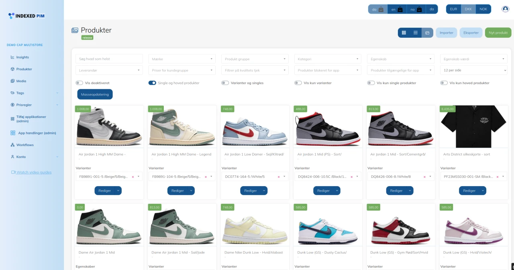Click the image icon beside Produkter heading
Image resolution: width=514 pixels, height=270 pixels.
point(75,30)
